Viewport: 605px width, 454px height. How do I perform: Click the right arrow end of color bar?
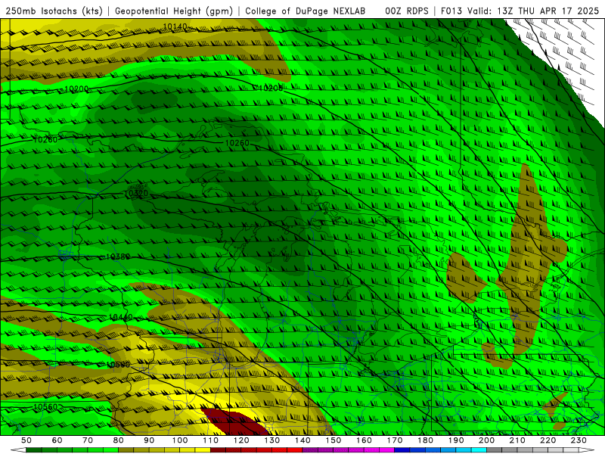586,450
